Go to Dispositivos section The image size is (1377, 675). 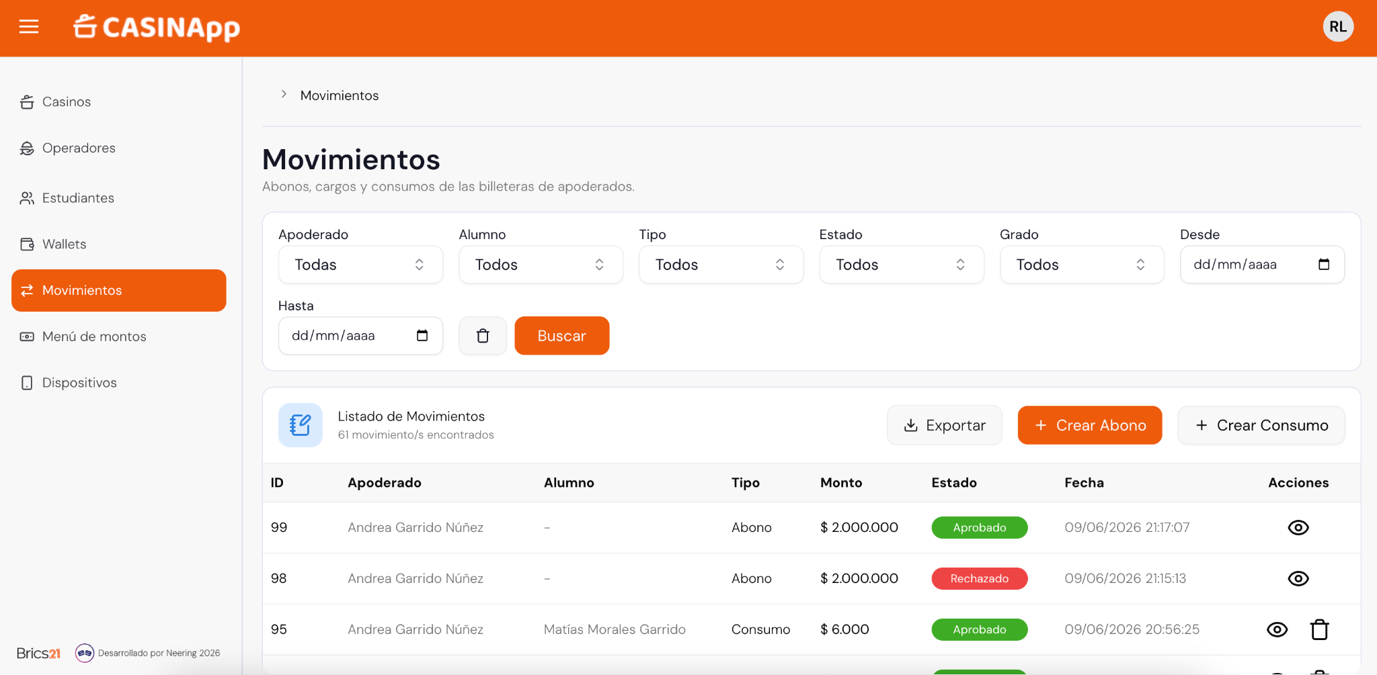[x=119, y=383]
